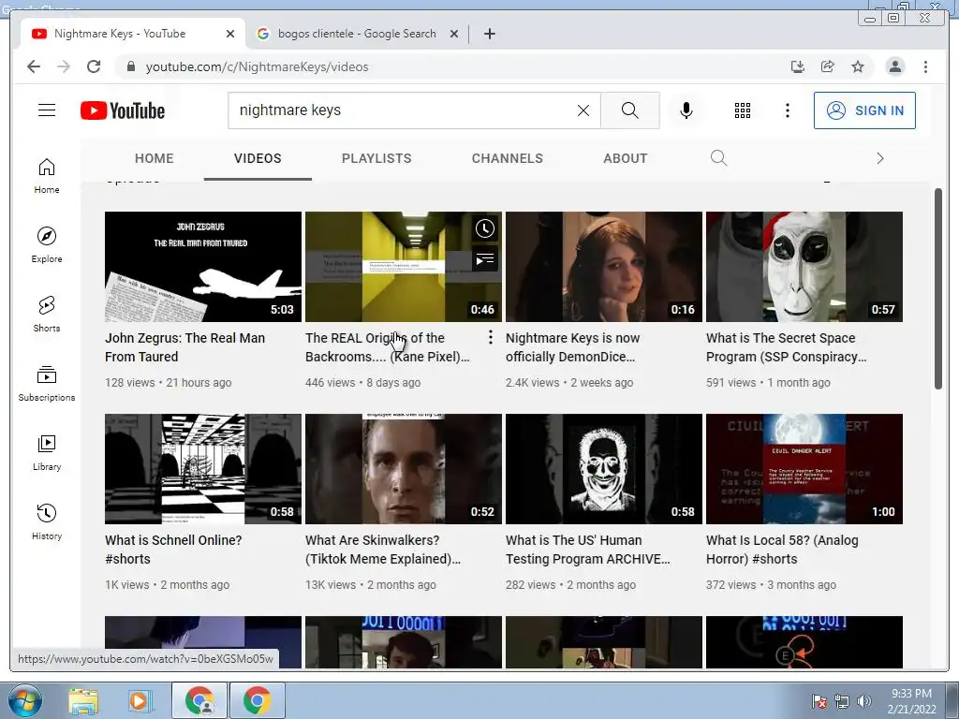Open YouTube settings three-dot menu
This screenshot has height=719, width=959.
[787, 110]
